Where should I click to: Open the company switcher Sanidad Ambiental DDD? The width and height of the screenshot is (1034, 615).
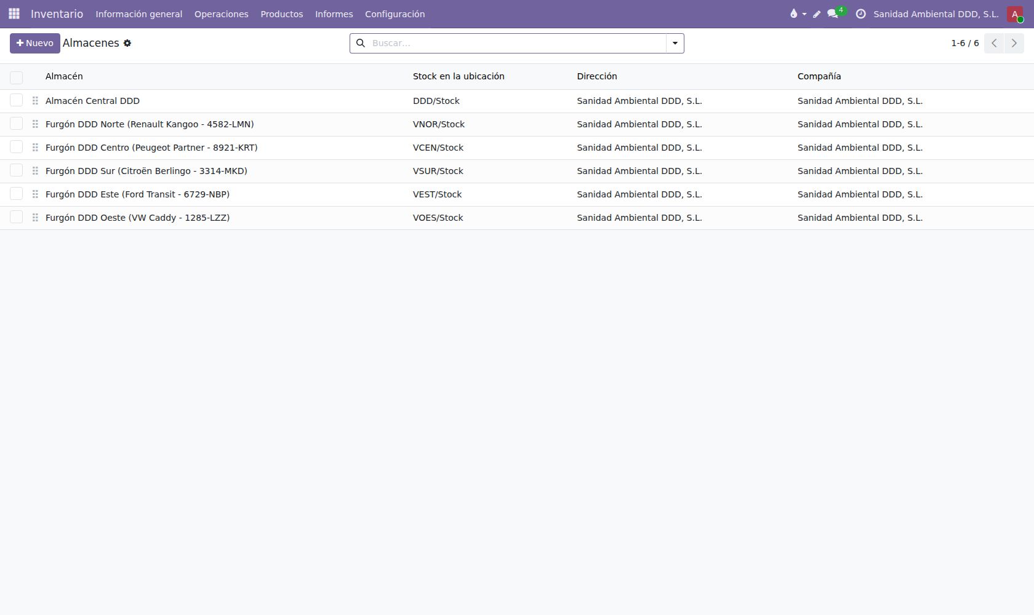tap(936, 14)
